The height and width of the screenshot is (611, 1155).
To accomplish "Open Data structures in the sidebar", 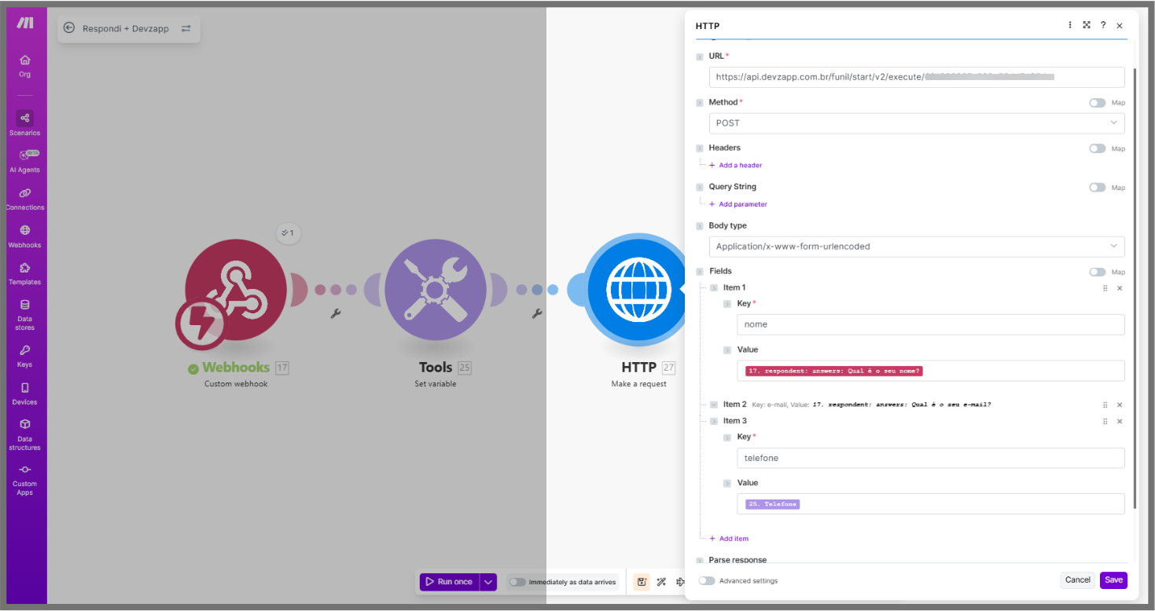I will (25, 434).
